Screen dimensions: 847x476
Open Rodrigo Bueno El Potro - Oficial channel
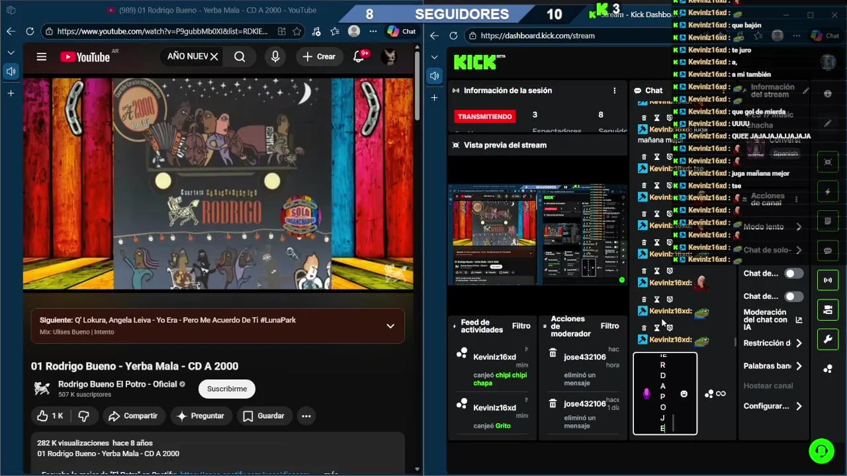click(118, 384)
